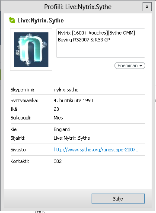Viewport: 156px width, 213px height.
Task: Select the birthdate 4. huhtikuuta 1990
Action: 73,100
